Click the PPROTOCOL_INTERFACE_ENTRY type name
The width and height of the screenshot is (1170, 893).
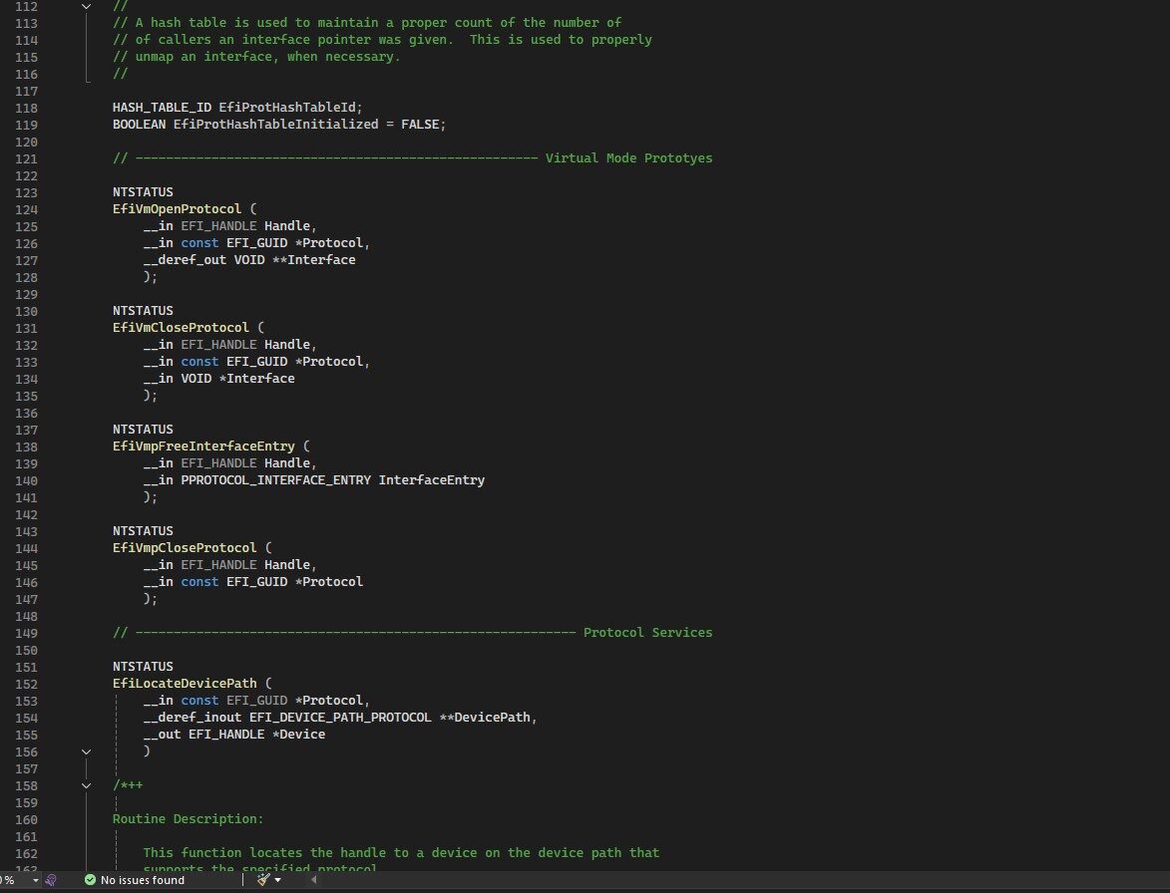(x=275, y=480)
